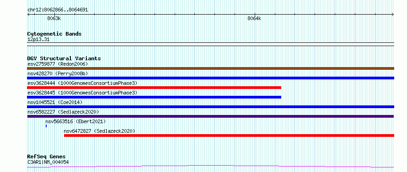This screenshot has width=407, height=172.
Task: Open the nsv6472827 (Sedlazeck2020) label
Action: tap(99, 131)
